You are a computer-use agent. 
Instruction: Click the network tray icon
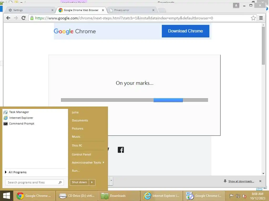pyautogui.click(x=238, y=196)
